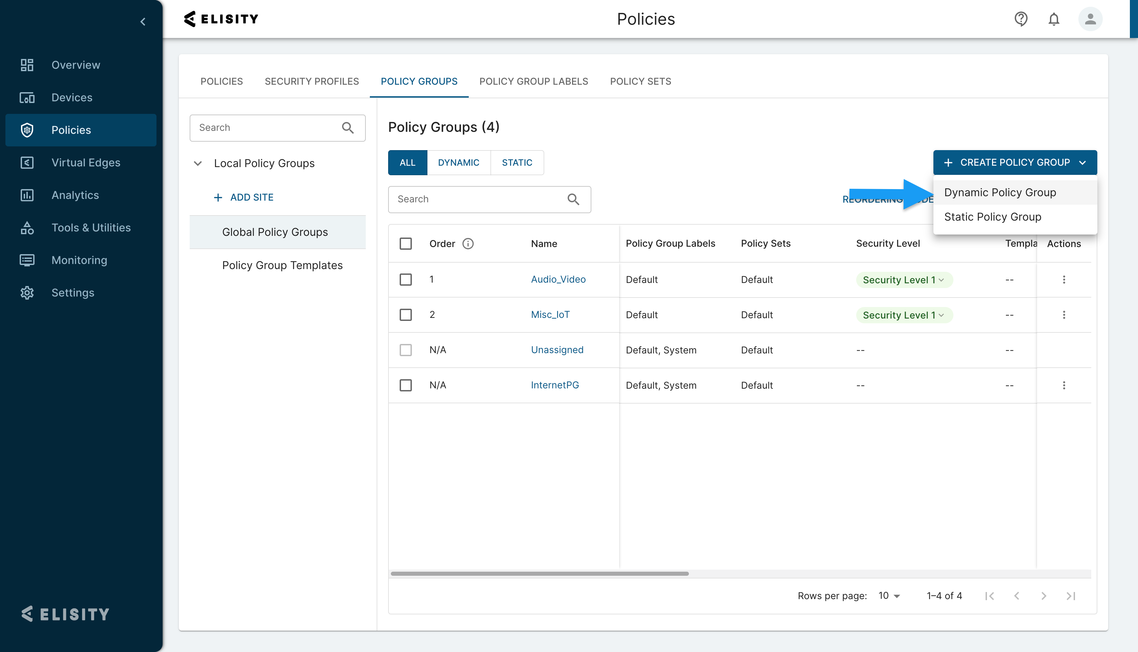Open rows per page dropdown
Image resolution: width=1138 pixels, height=652 pixels.
pos(889,596)
